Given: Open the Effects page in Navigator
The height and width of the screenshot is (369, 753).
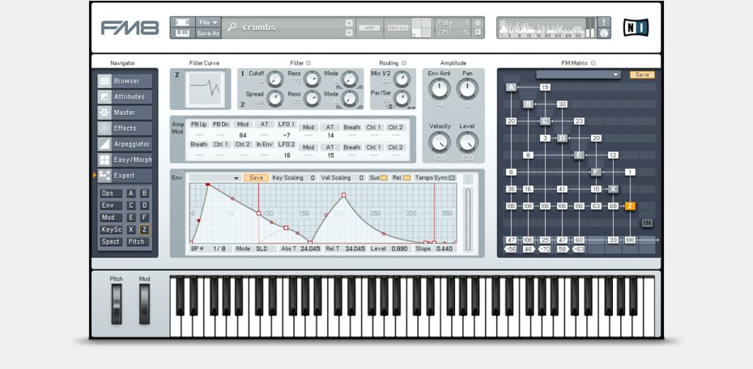Looking at the screenshot, I should tap(125, 128).
